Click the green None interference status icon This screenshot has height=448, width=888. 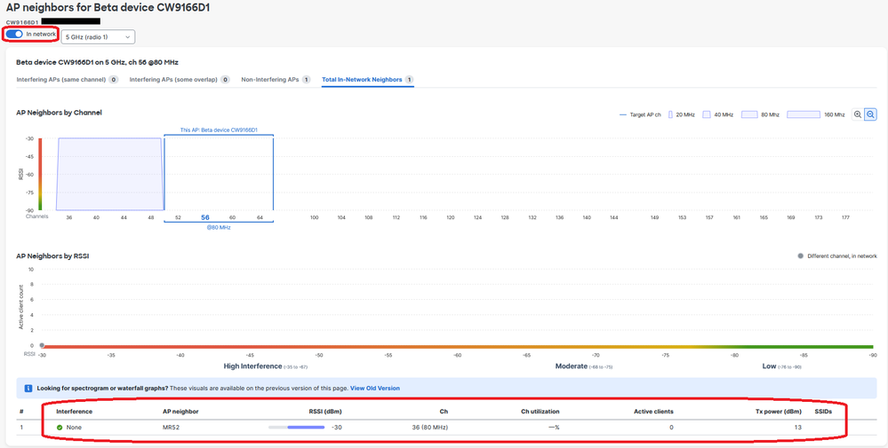60,428
